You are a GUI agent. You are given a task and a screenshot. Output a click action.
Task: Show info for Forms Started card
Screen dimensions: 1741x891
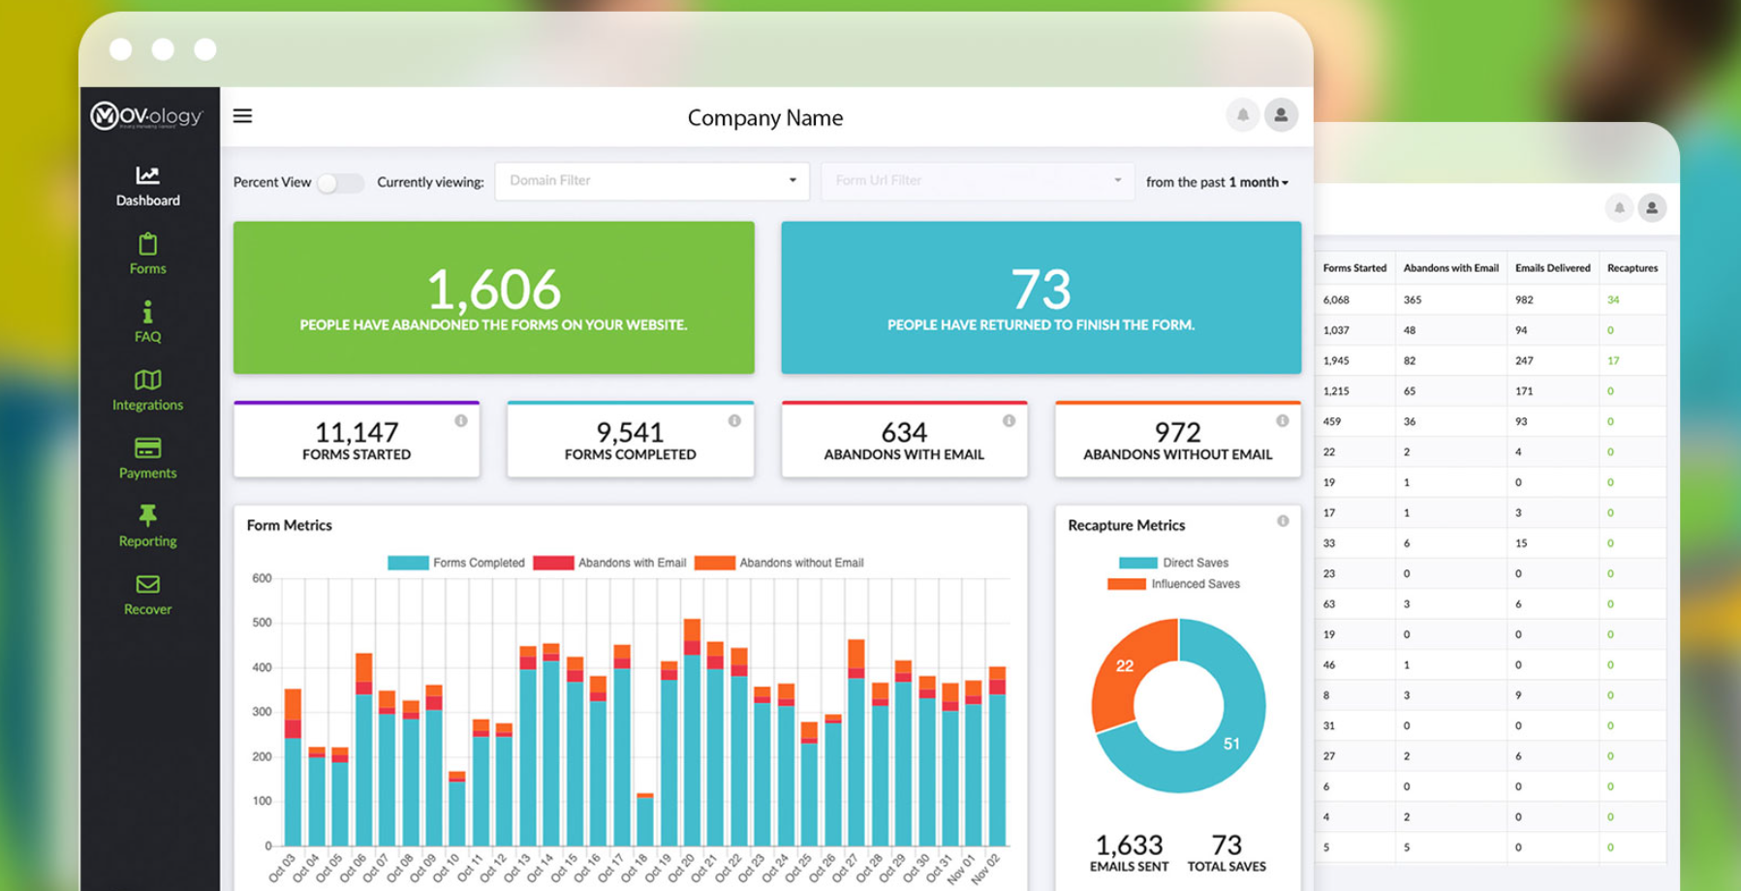click(x=461, y=420)
